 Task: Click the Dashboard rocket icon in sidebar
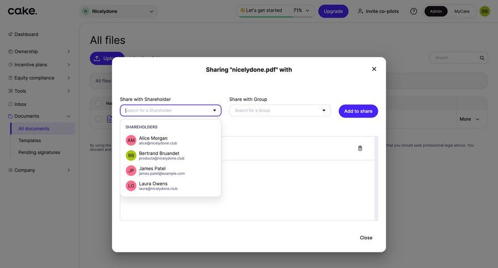tap(11, 34)
